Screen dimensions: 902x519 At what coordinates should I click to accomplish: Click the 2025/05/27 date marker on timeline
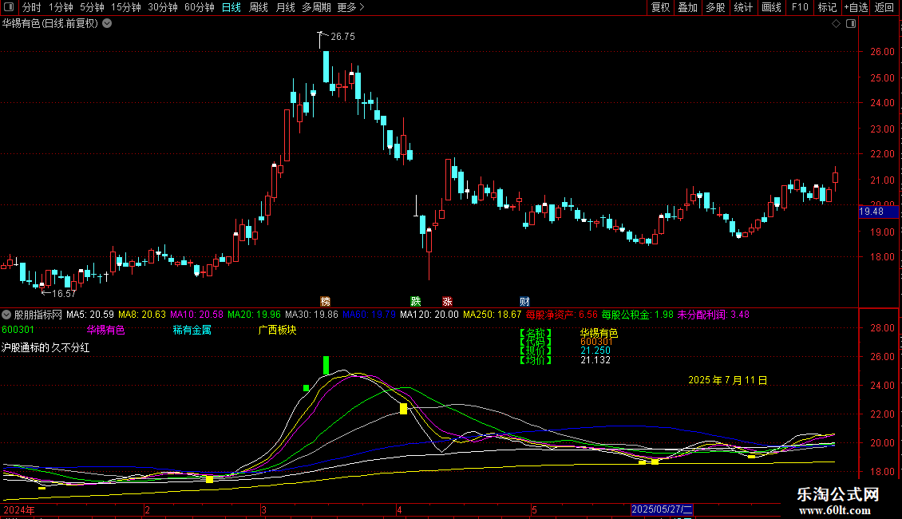pyautogui.click(x=663, y=509)
